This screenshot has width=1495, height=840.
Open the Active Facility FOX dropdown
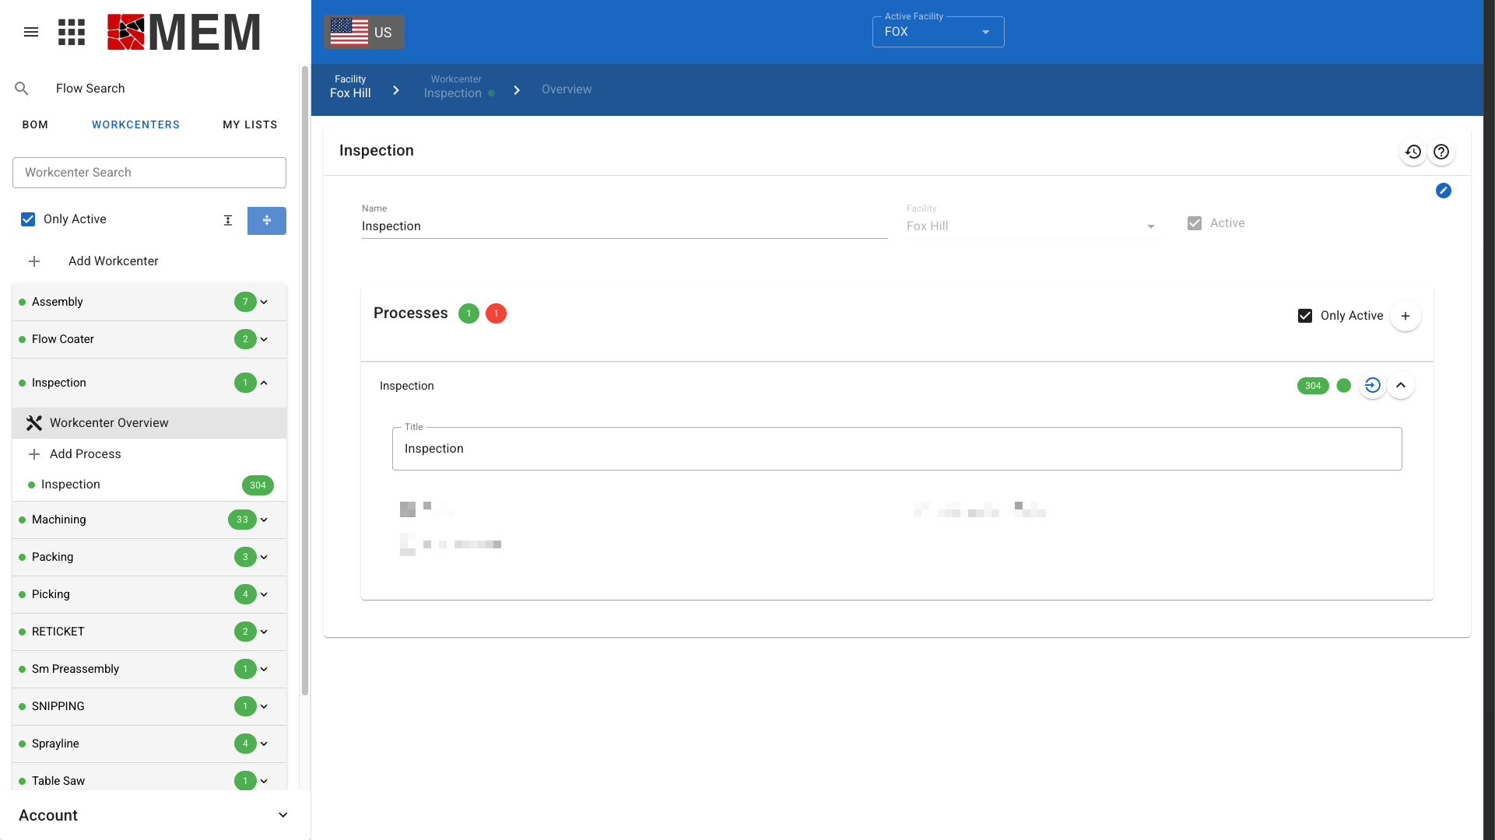938,32
